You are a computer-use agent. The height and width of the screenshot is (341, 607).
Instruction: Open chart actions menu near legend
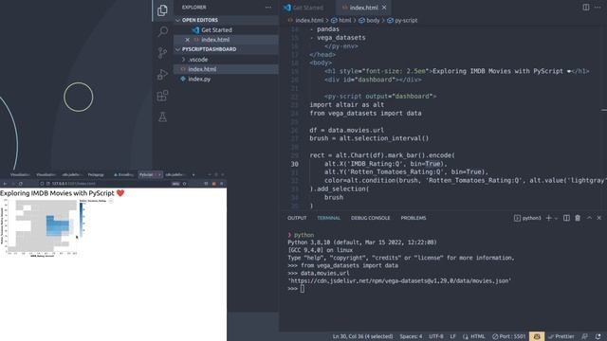(110, 201)
